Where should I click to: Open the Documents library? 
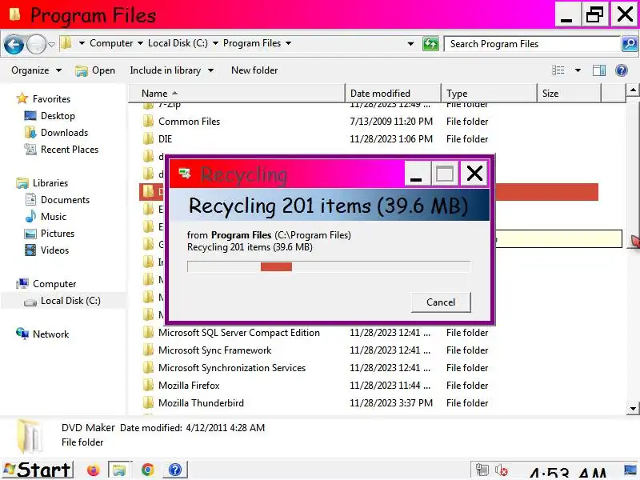(x=65, y=199)
